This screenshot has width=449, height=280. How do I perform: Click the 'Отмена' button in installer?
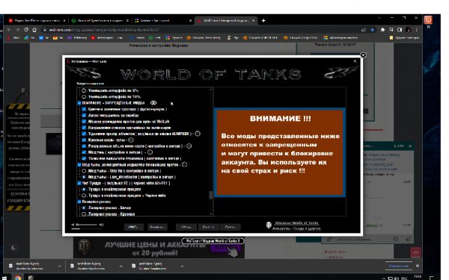[x=230, y=227]
